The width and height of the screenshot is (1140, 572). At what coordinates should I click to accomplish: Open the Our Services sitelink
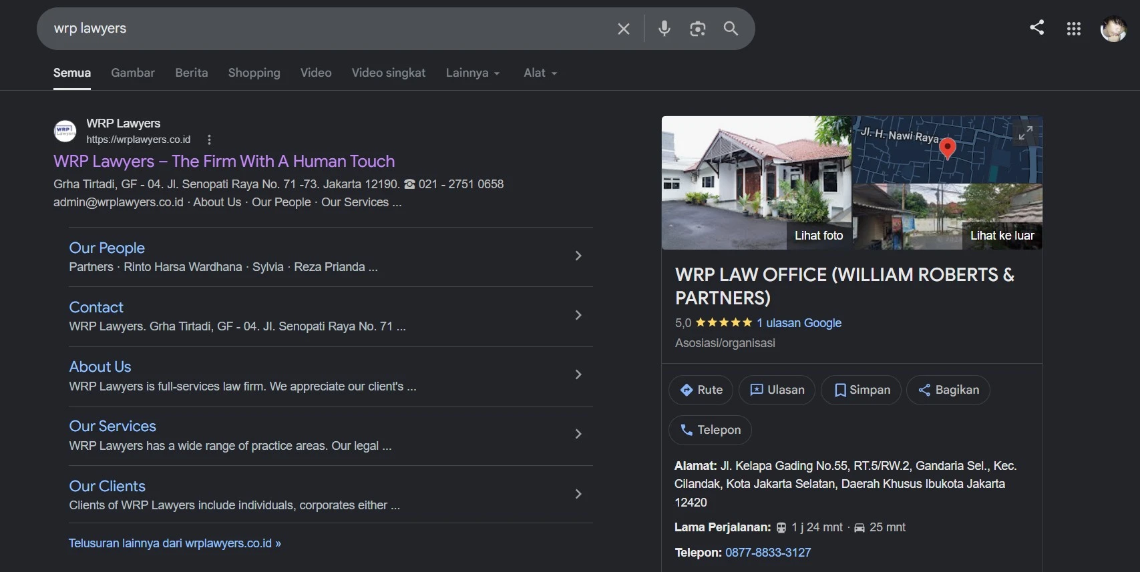click(x=112, y=426)
